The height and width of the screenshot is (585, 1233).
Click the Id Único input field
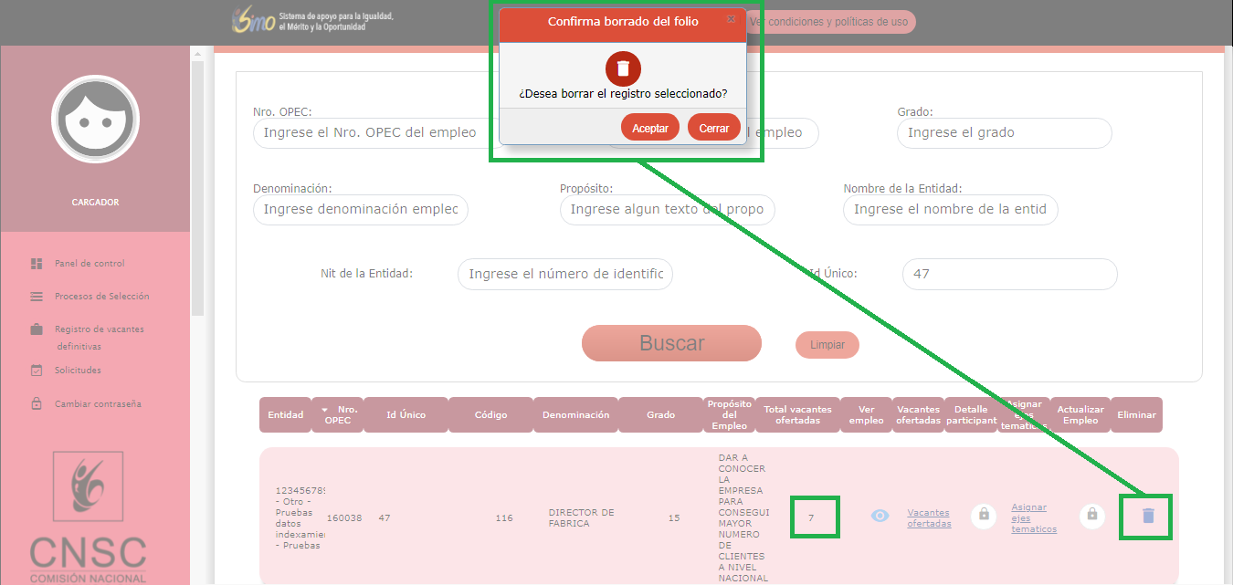(x=1009, y=274)
